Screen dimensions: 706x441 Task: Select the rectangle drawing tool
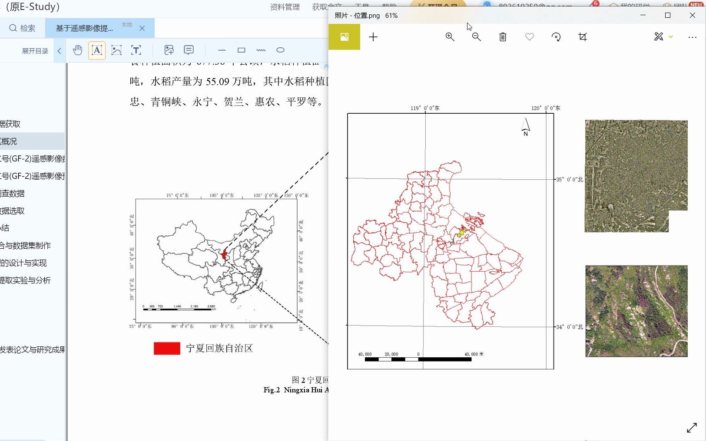pos(242,50)
